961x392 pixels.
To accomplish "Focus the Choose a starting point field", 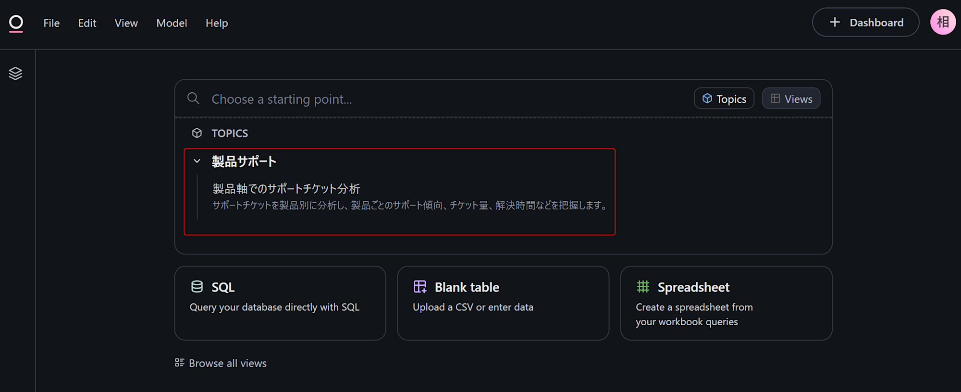I will tap(432, 99).
